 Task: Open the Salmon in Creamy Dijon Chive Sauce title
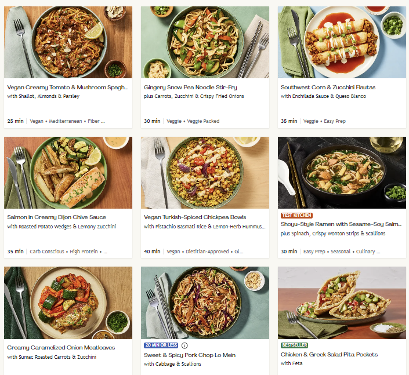57,217
